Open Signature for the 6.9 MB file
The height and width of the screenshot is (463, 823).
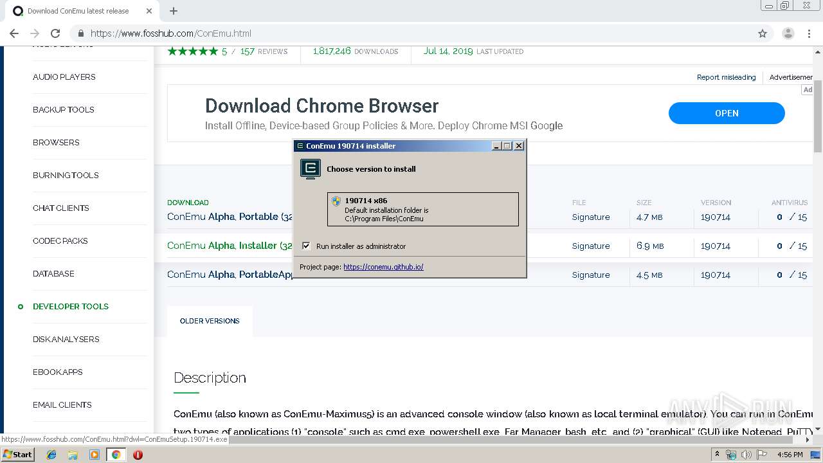591,246
